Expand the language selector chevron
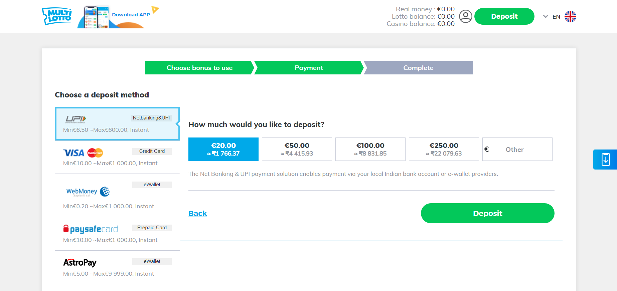617x291 pixels. click(546, 16)
